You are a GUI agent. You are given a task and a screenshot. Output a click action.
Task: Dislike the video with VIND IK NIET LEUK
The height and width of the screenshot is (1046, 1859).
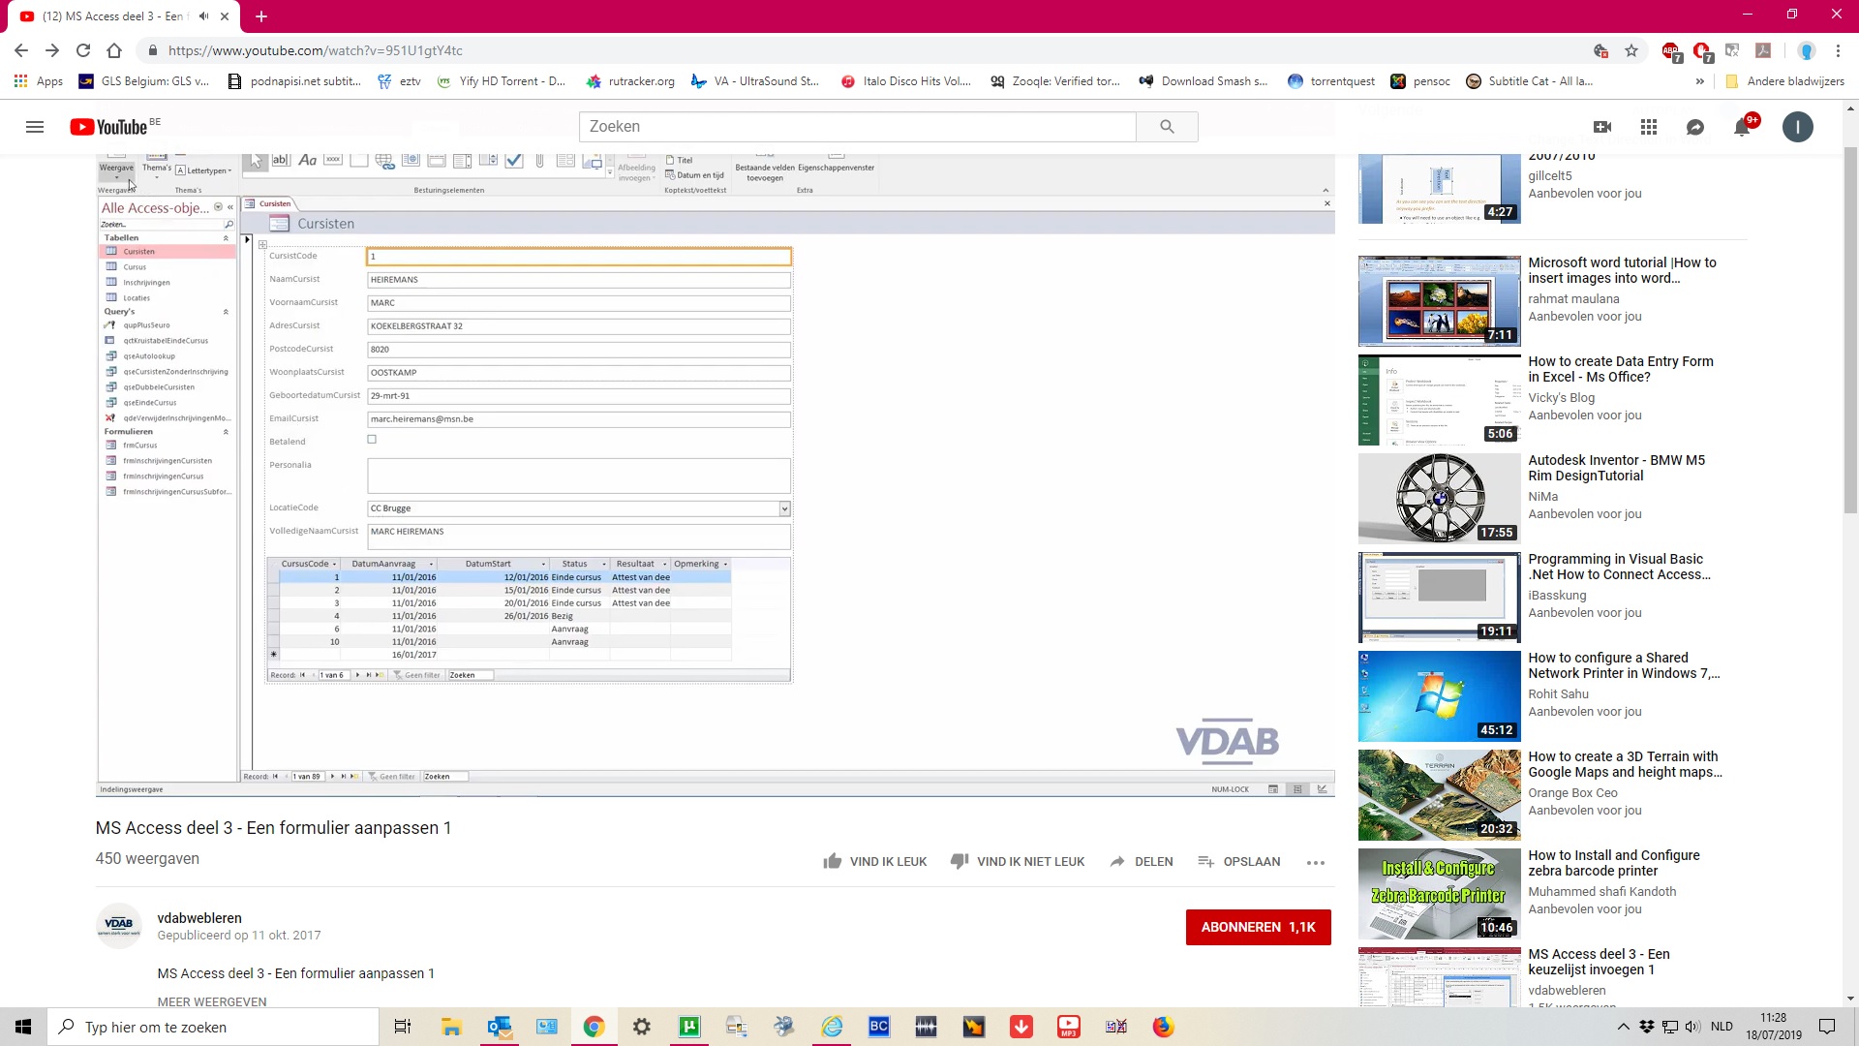[x=1017, y=862]
